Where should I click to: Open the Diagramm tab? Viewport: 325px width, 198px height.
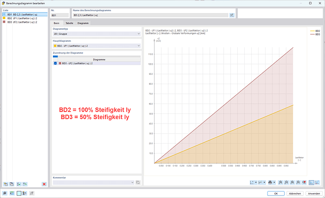83,23
